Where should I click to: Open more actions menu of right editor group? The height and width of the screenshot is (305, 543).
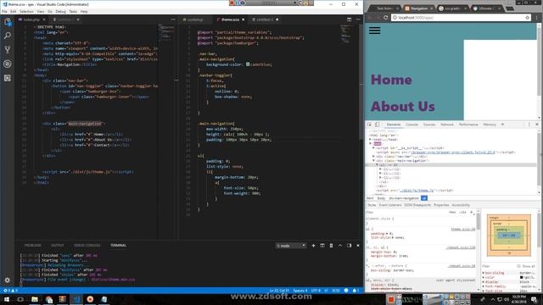358,19
